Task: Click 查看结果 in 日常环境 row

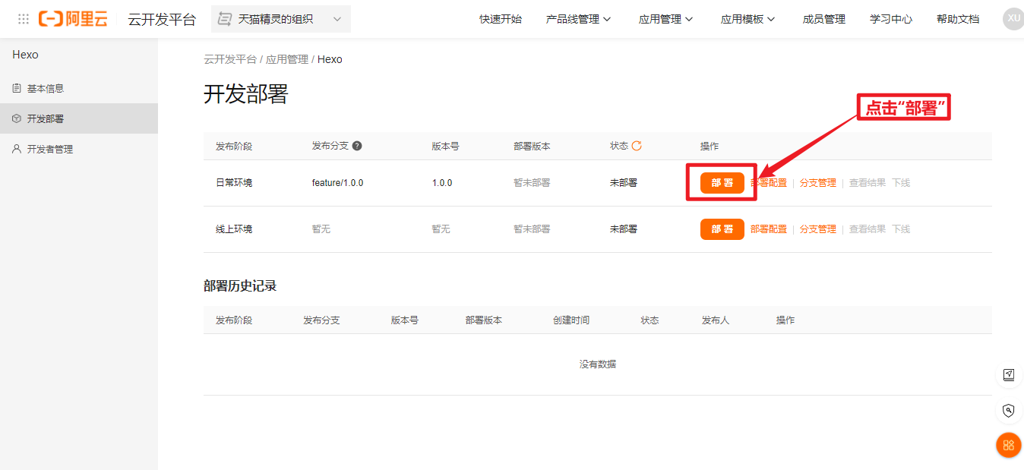Action: point(868,183)
